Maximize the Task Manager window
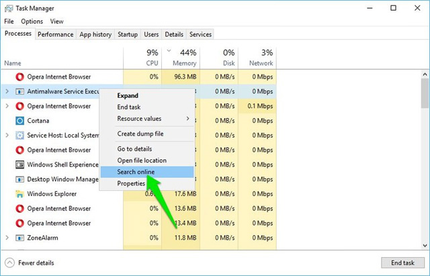430x276 pixels. [393, 8]
